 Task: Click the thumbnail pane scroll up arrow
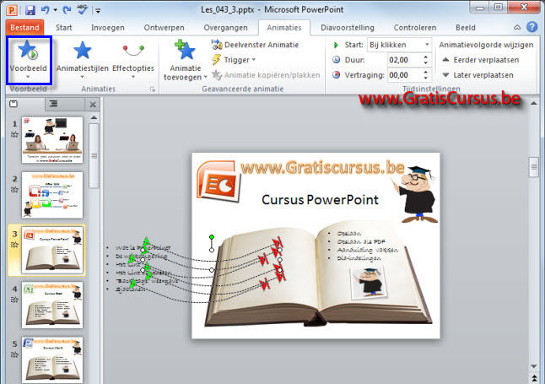pyautogui.click(x=94, y=117)
